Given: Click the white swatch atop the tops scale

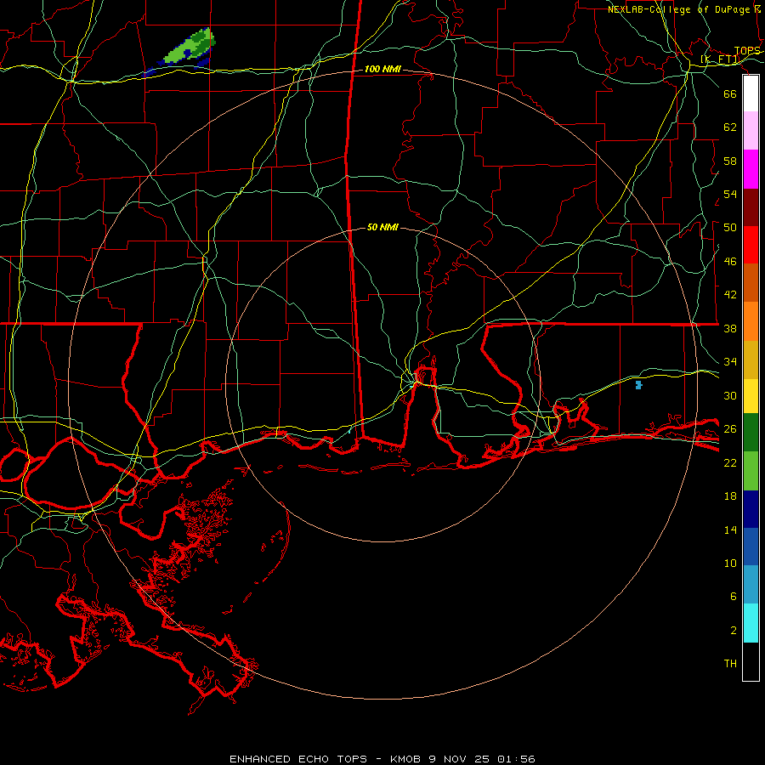Looking at the screenshot, I should (x=751, y=93).
